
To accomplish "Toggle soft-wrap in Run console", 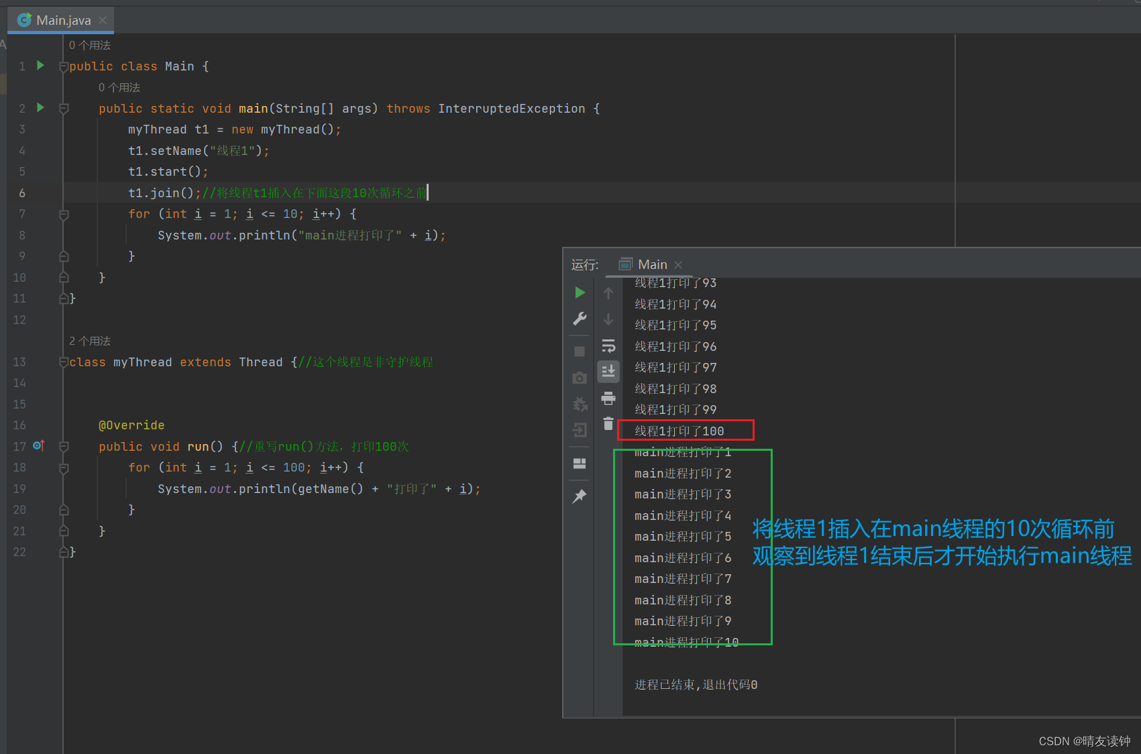I will click(x=608, y=346).
